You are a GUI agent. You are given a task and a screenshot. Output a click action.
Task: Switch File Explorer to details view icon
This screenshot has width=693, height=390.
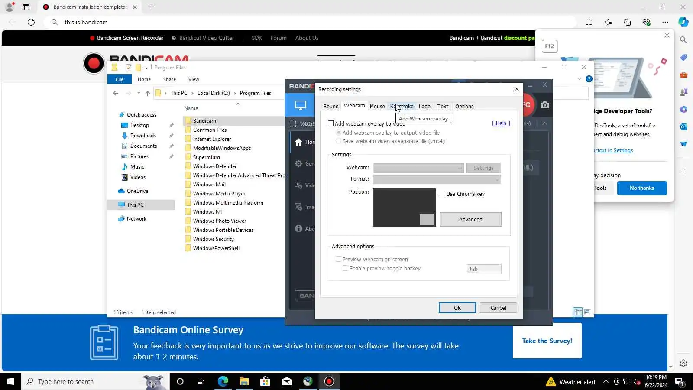coord(578,312)
